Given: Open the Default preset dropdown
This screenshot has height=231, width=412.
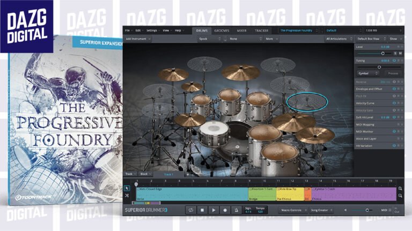Looking at the screenshot, I should point(344,30).
